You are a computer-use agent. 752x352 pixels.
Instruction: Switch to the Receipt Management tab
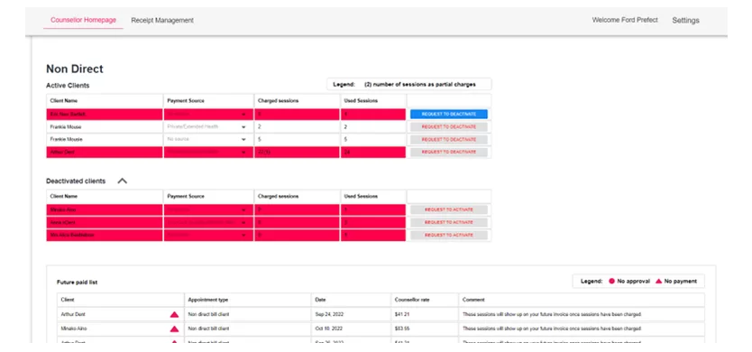click(162, 20)
